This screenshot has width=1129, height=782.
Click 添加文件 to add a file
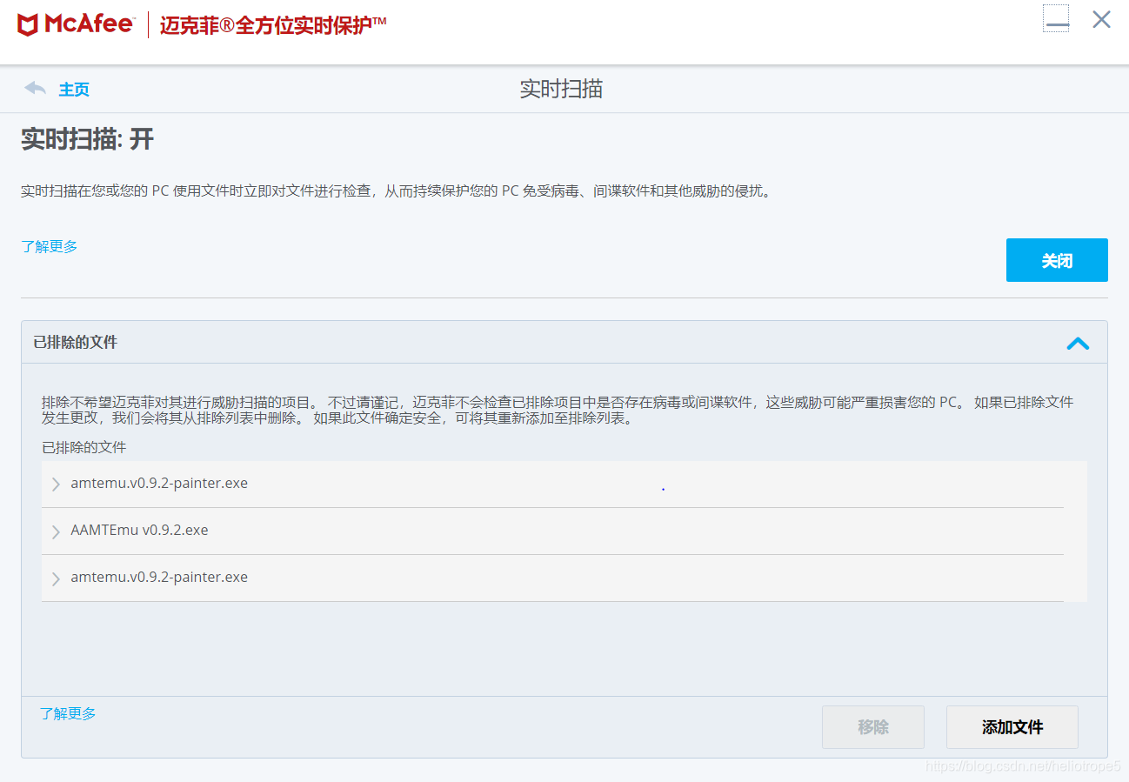(x=1012, y=727)
